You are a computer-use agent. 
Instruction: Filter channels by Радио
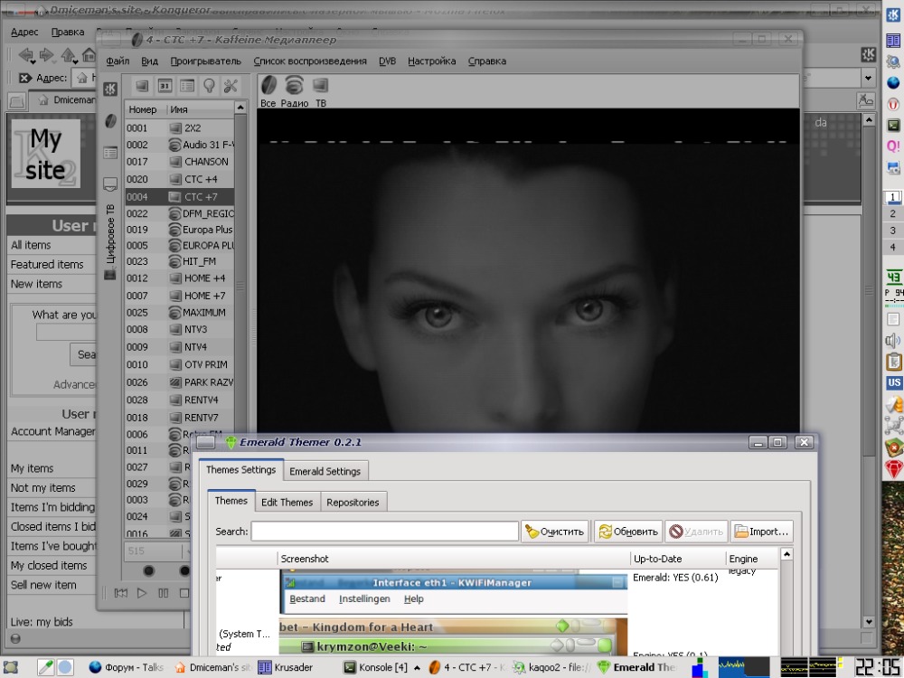294,92
